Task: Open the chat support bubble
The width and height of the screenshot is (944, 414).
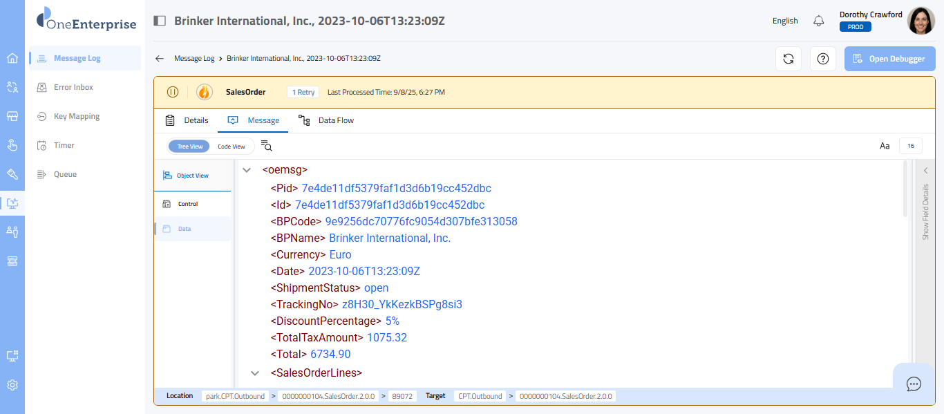Action: pos(914,384)
